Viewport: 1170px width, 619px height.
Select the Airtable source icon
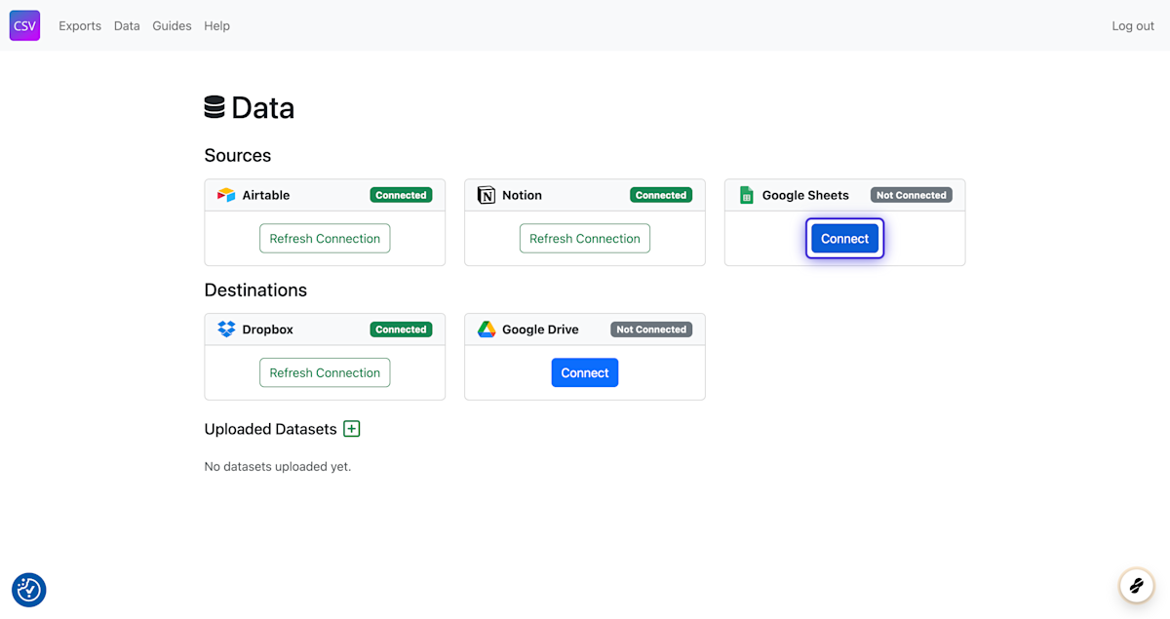[226, 195]
